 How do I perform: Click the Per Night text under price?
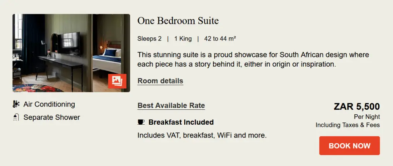367,117
